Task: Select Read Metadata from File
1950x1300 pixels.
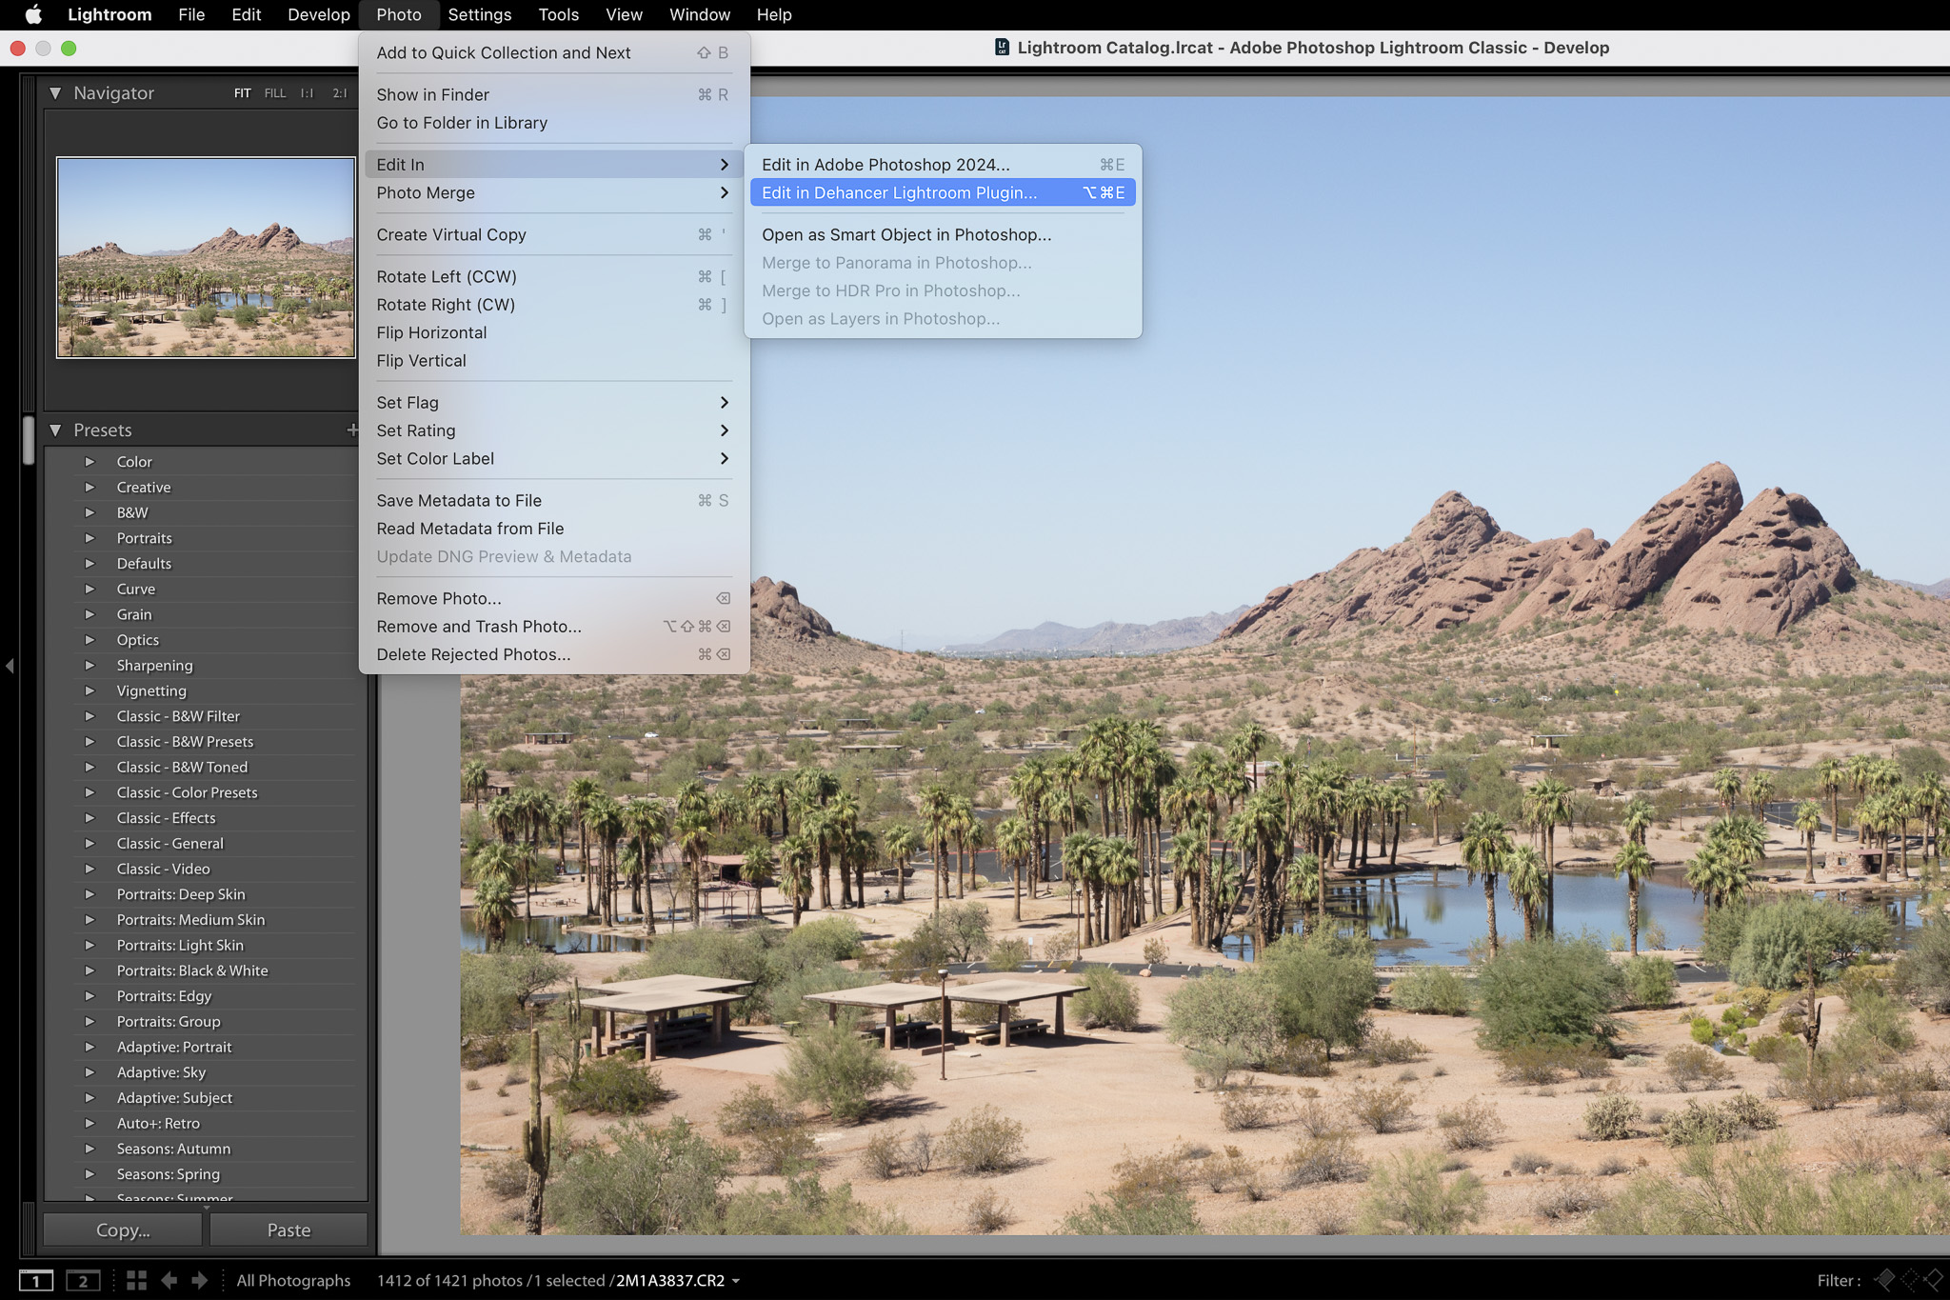Action: tap(554, 529)
